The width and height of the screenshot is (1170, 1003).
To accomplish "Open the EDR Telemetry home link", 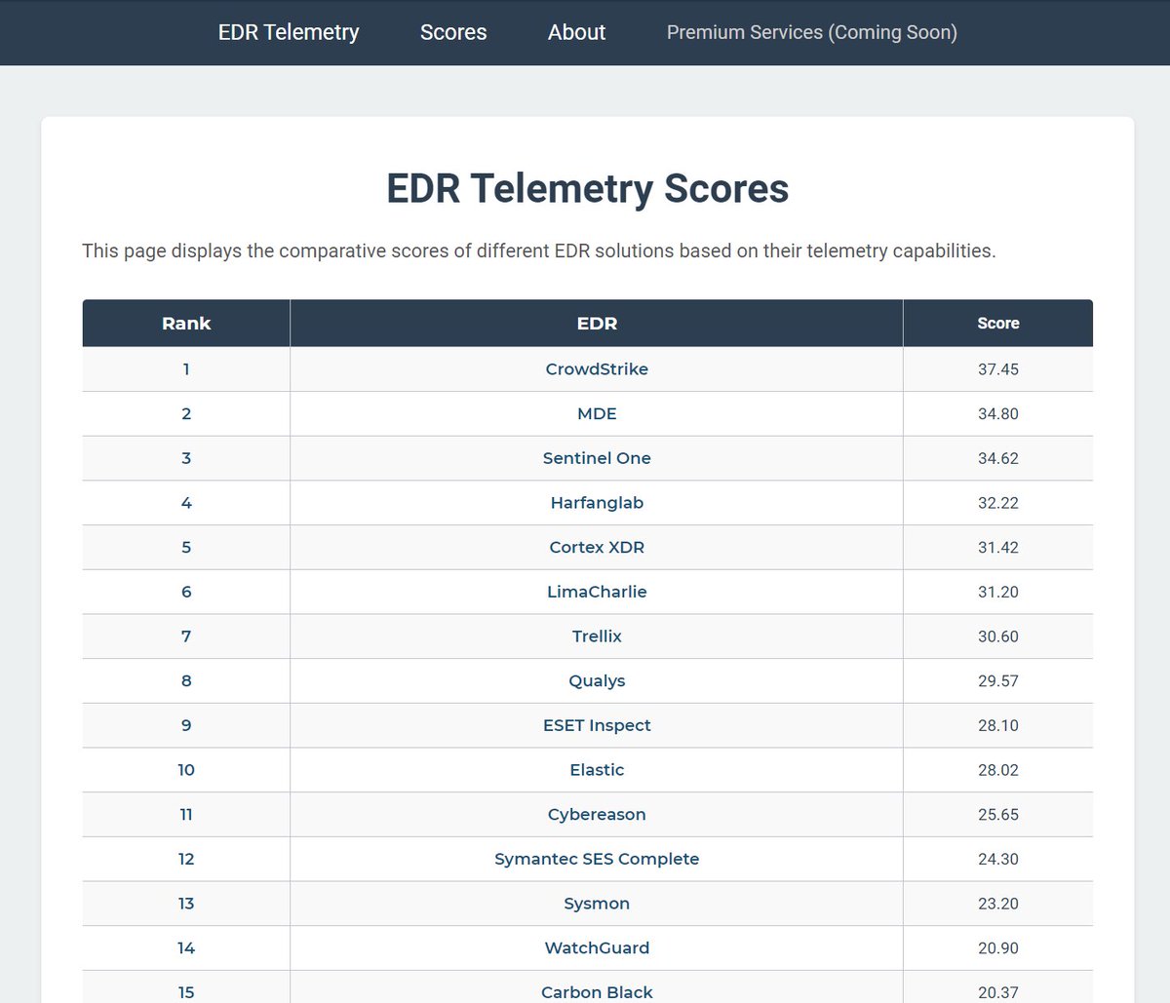I will coord(289,32).
